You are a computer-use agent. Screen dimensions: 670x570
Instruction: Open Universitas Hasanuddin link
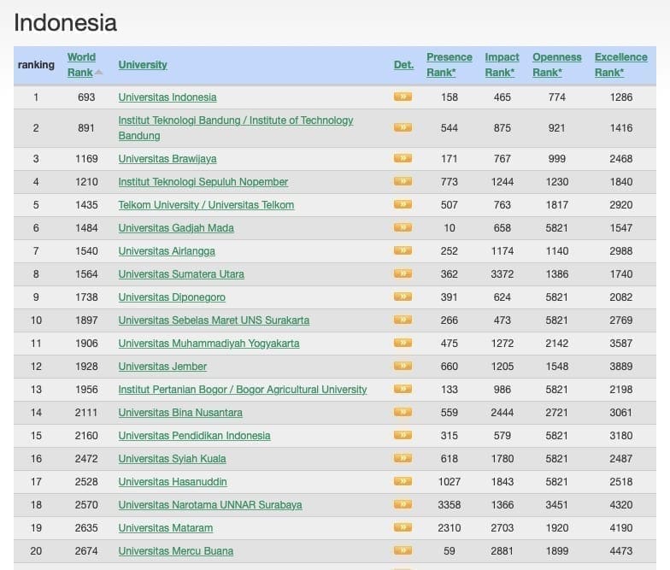(173, 482)
